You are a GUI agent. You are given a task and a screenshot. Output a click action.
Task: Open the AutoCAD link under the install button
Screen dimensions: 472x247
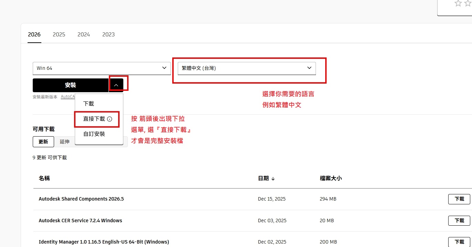[68, 97]
